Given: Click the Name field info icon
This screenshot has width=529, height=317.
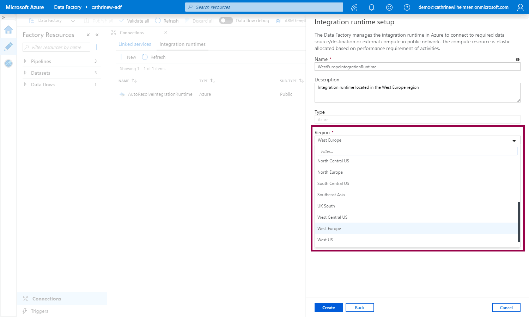Looking at the screenshot, I should tap(517, 60).
